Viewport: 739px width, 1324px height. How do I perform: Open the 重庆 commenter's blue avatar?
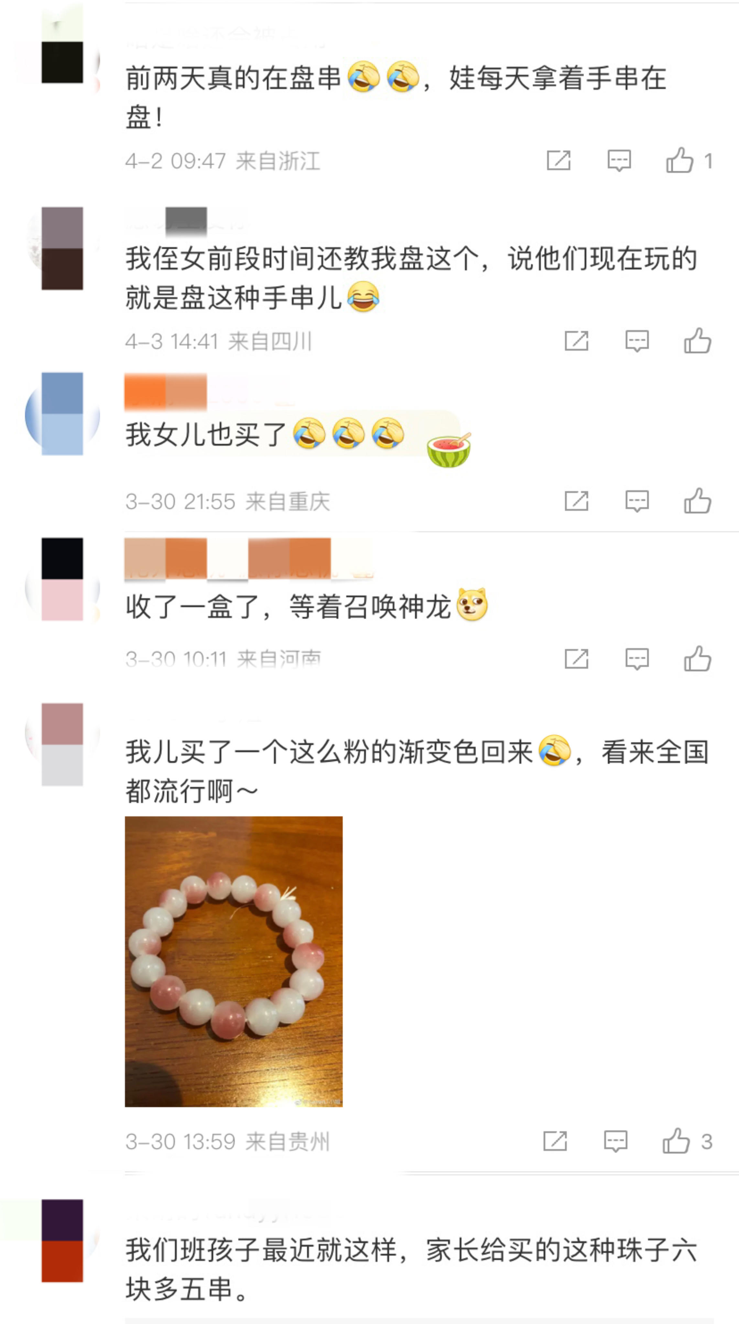[x=62, y=414]
